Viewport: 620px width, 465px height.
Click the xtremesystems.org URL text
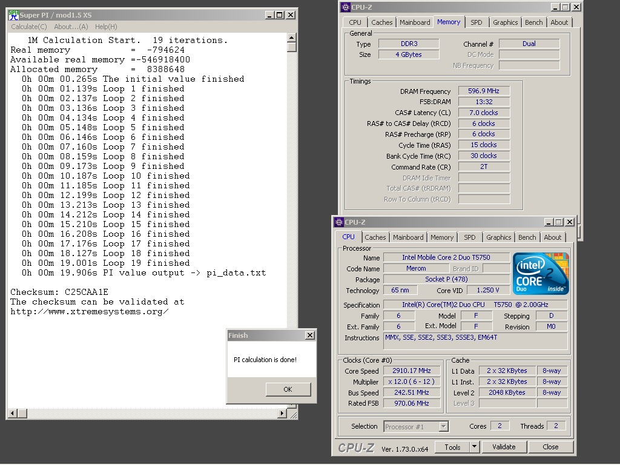point(90,312)
